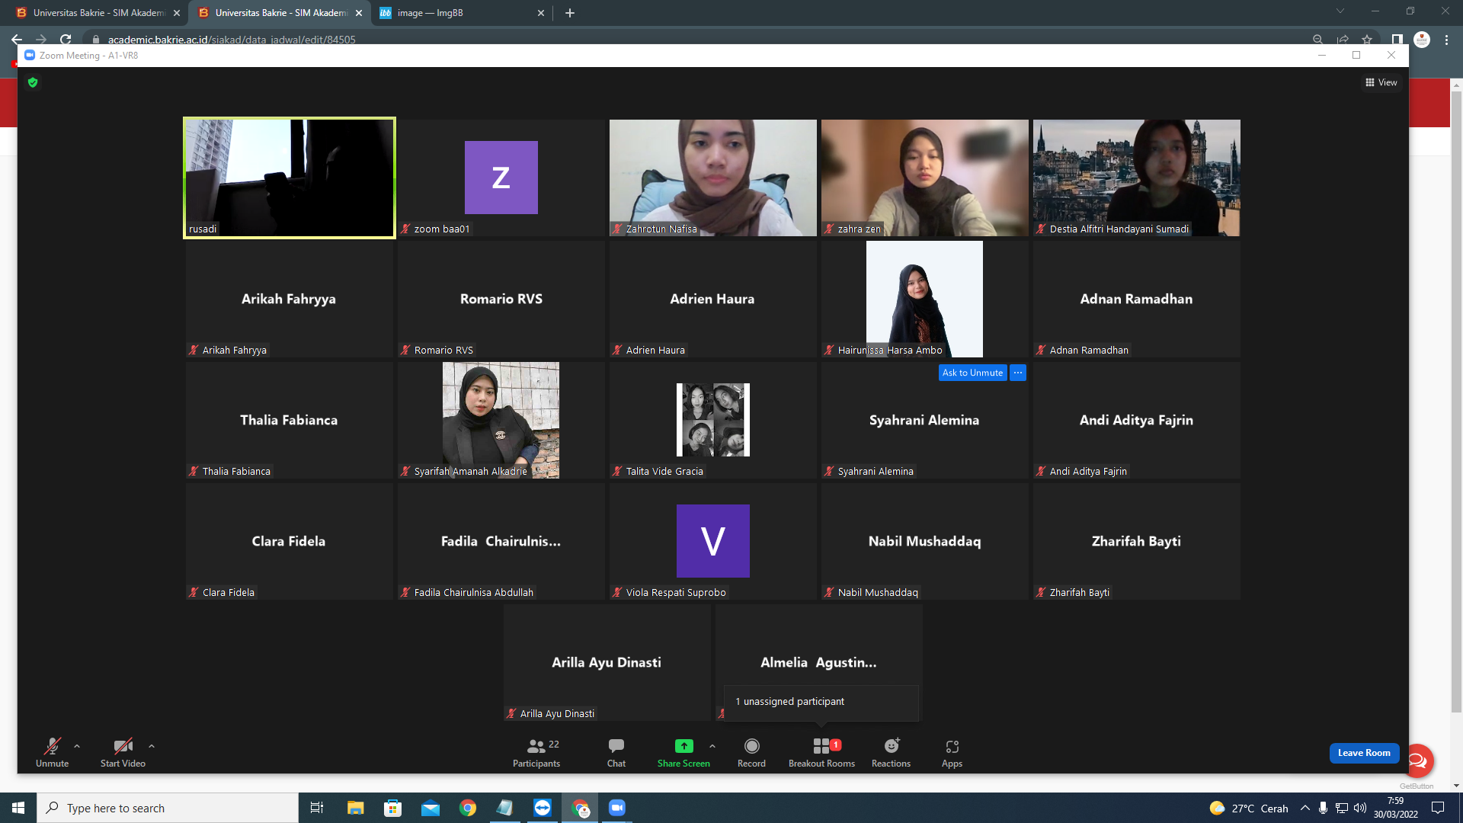Image resolution: width=1463 pixels, height=823 pixels.
Task: Open the Reactions menu
Action: pyautogui.click(x=891, y=751)
